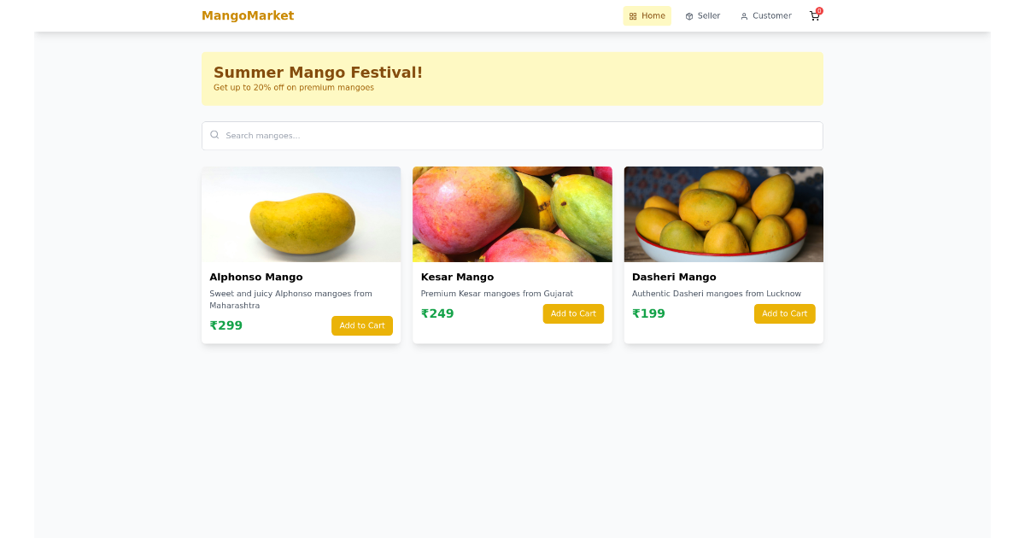Click the grid icon inside Home tab
The height and width of the screenshot is (538, 1025).
[633, 15]
